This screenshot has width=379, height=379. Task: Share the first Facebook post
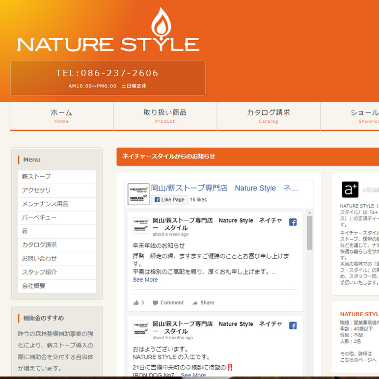tap(203, 303)
